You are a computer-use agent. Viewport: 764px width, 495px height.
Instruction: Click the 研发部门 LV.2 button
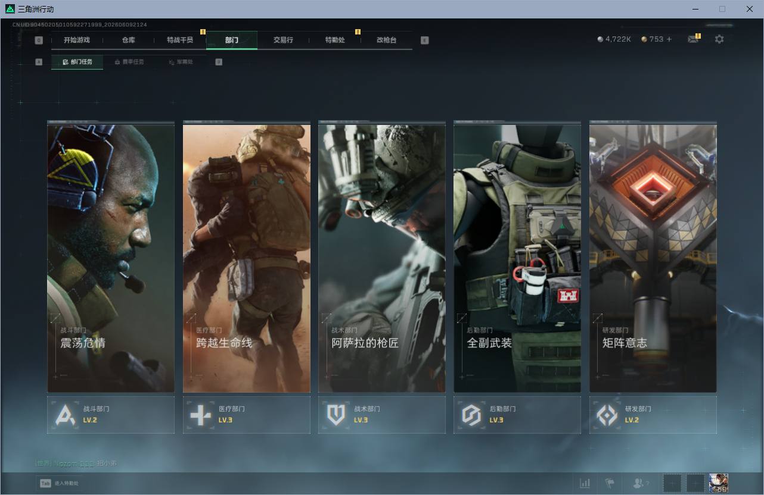click(653, 415)
